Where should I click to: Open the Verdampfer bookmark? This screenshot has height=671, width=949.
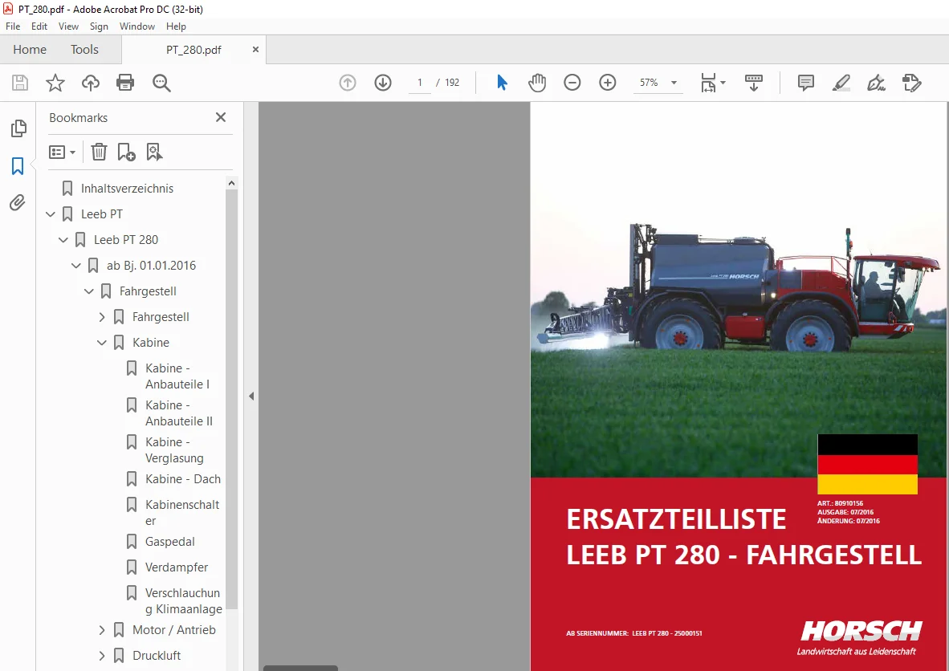coord(177,567)
